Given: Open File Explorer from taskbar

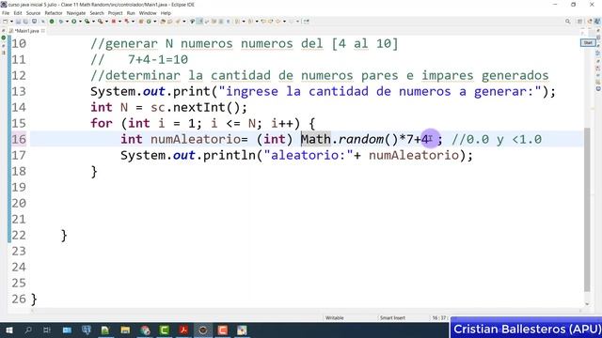Looking at the screenshot, I should (x=125, y=330).
